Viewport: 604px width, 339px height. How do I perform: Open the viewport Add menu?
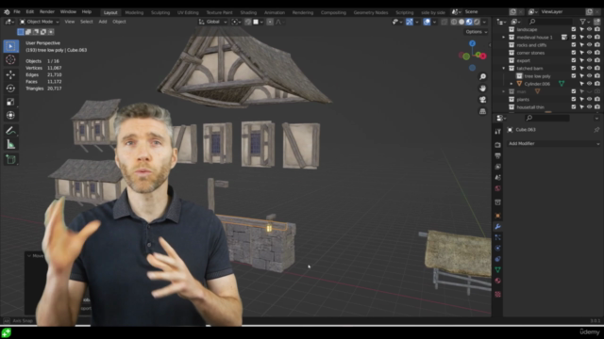click(103, 22)
